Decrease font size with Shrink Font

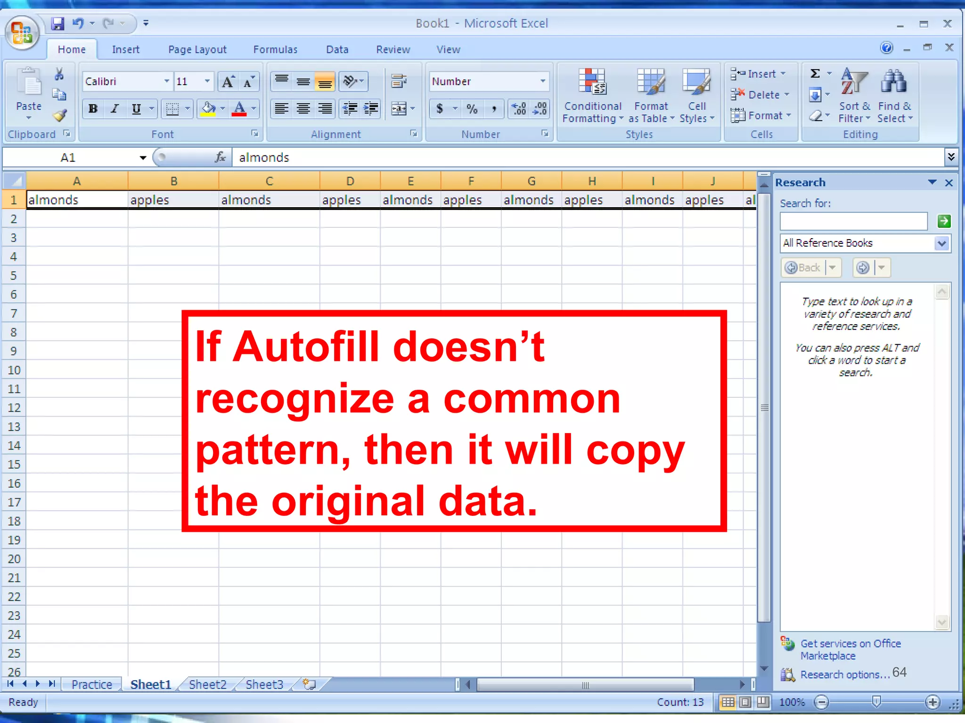pos(248,81)
